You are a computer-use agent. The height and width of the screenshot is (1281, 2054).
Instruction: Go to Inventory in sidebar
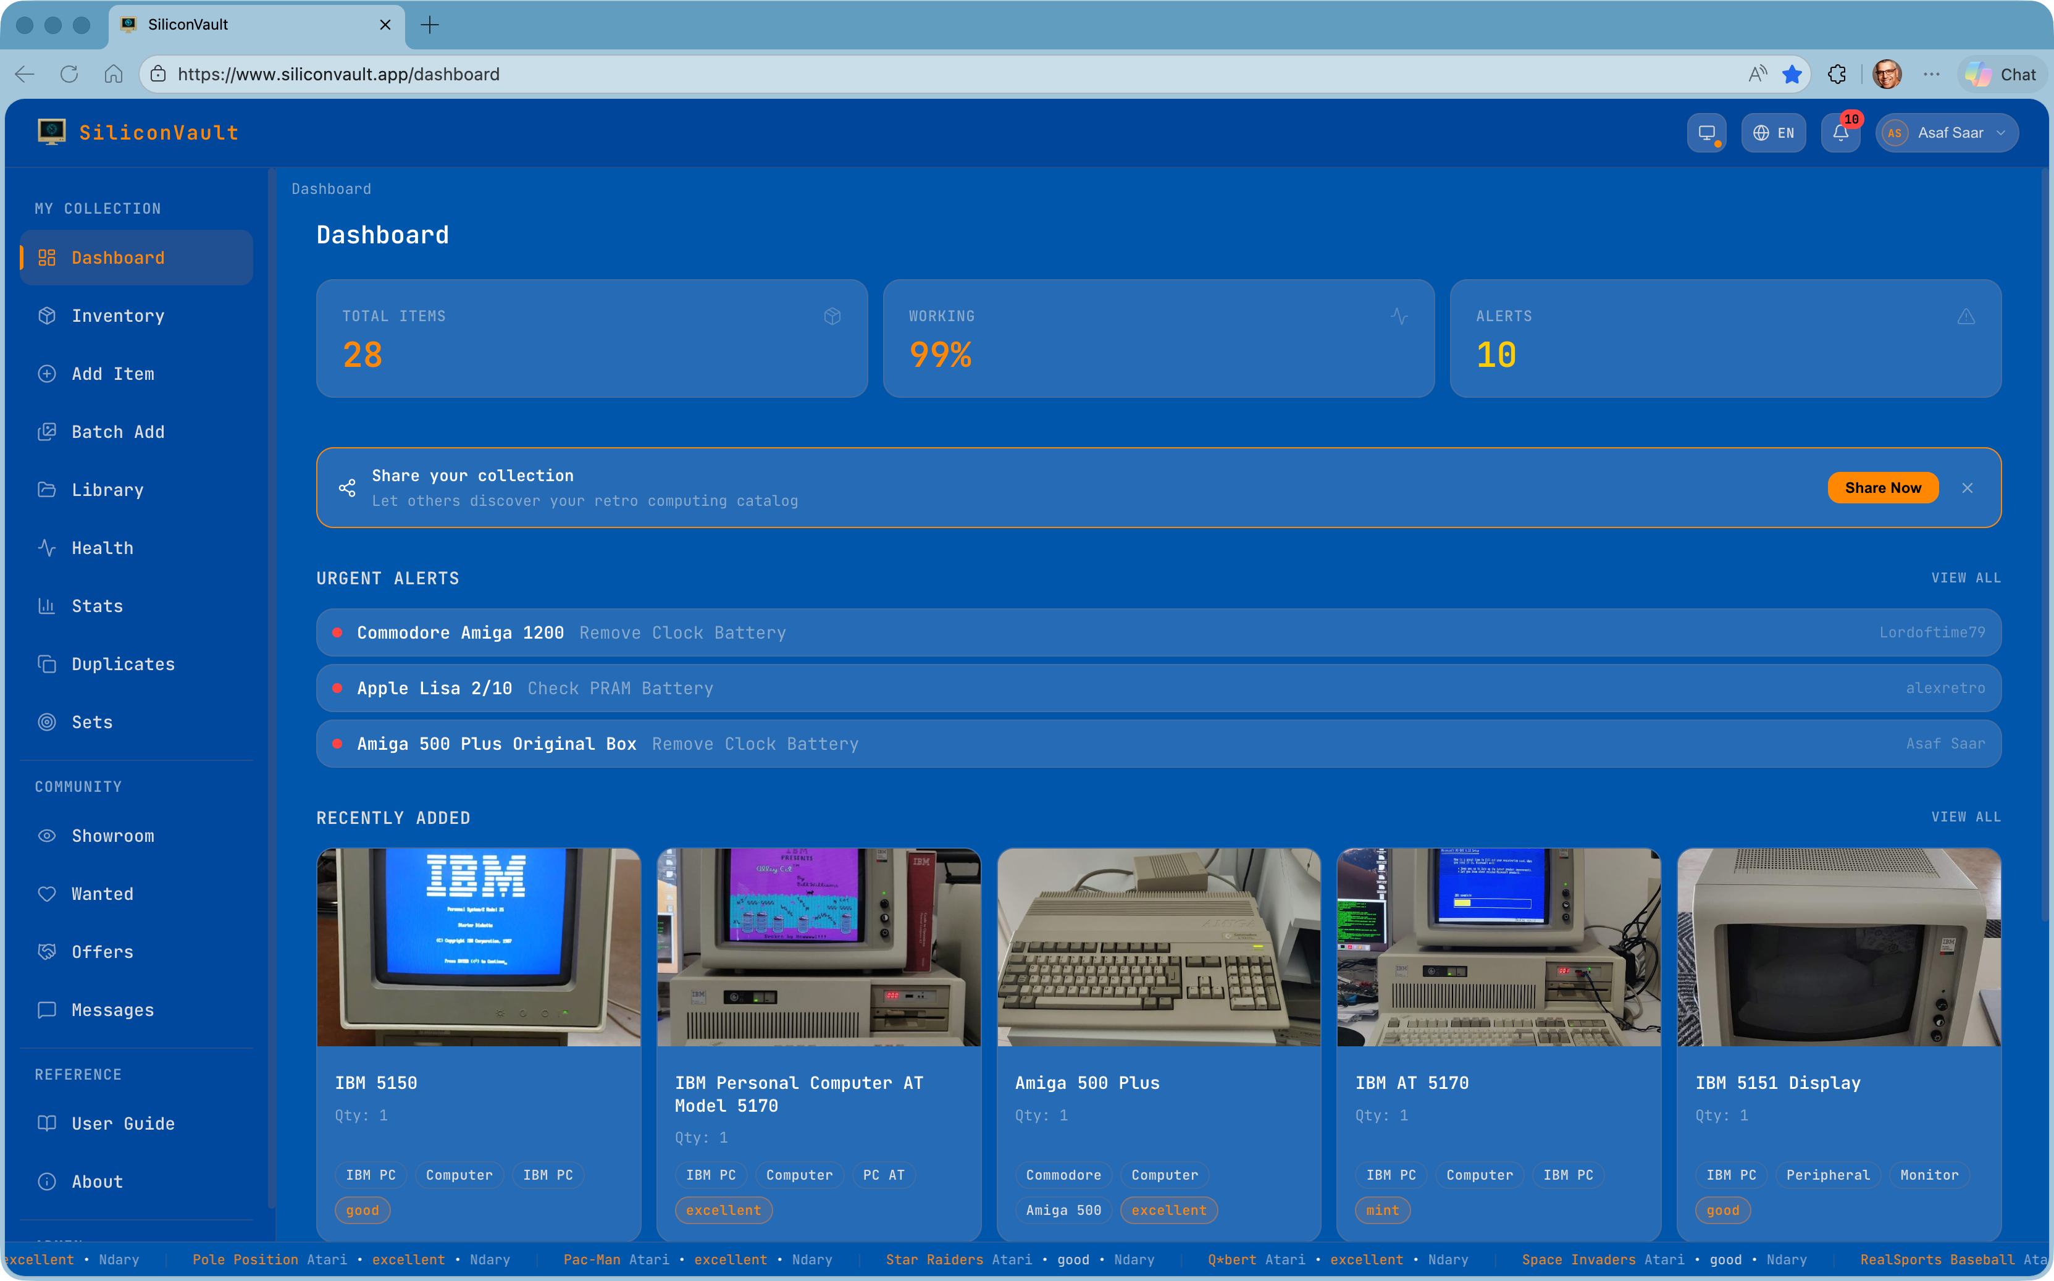click(118, 316)
